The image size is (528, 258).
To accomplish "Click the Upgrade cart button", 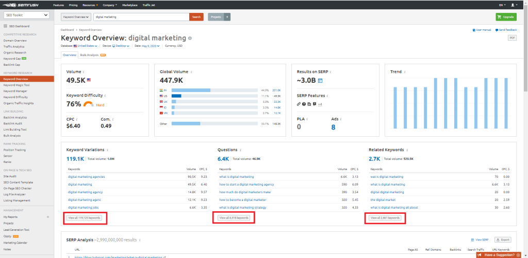I will [506, 17].
